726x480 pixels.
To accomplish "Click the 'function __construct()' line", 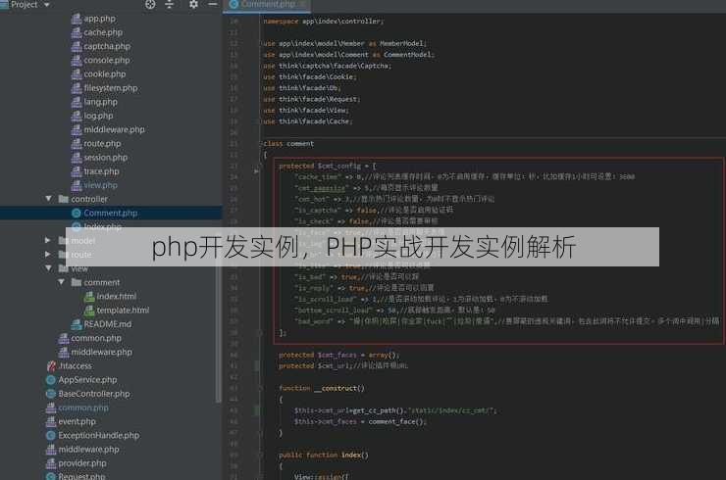I will pos(322,388).
